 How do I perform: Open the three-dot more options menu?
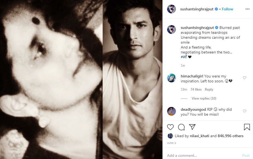pos(247,9)
